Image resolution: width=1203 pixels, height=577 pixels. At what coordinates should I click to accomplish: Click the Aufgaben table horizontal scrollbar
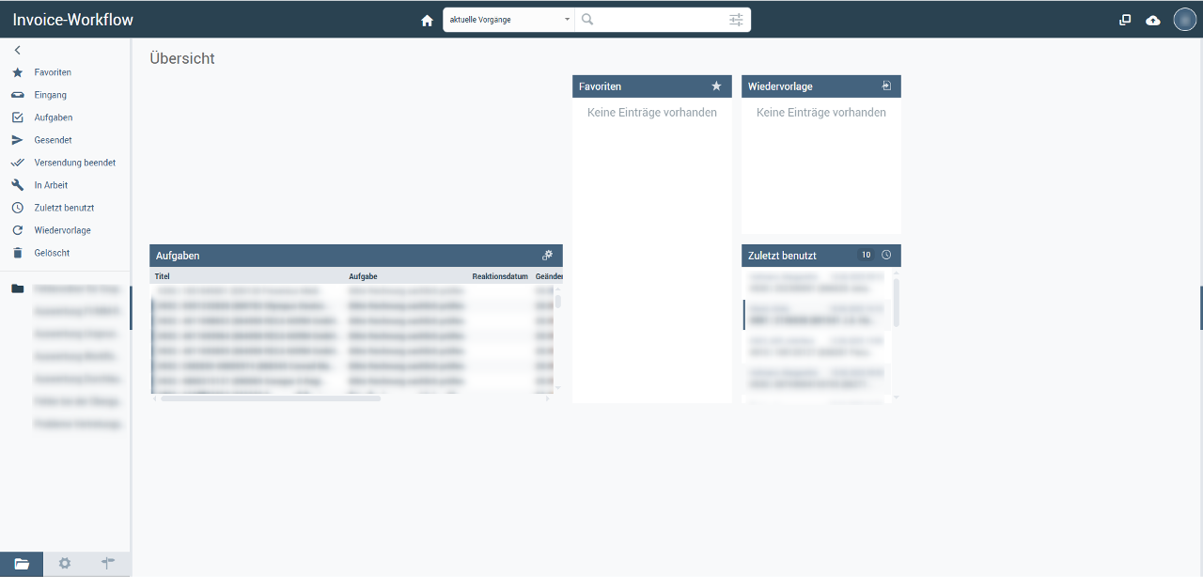click(271, 398)
